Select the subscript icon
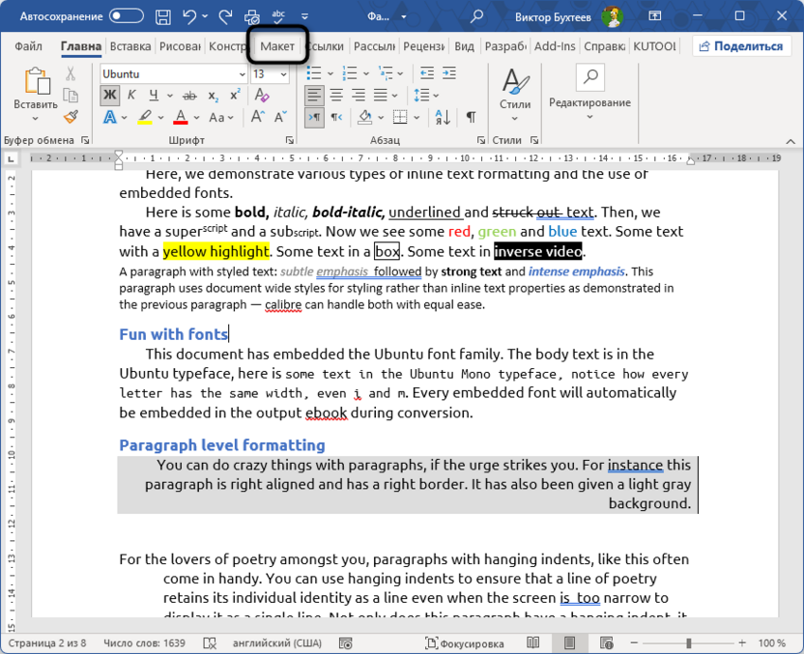Screen dimensions: 804x654 click(x=215, y=93)
